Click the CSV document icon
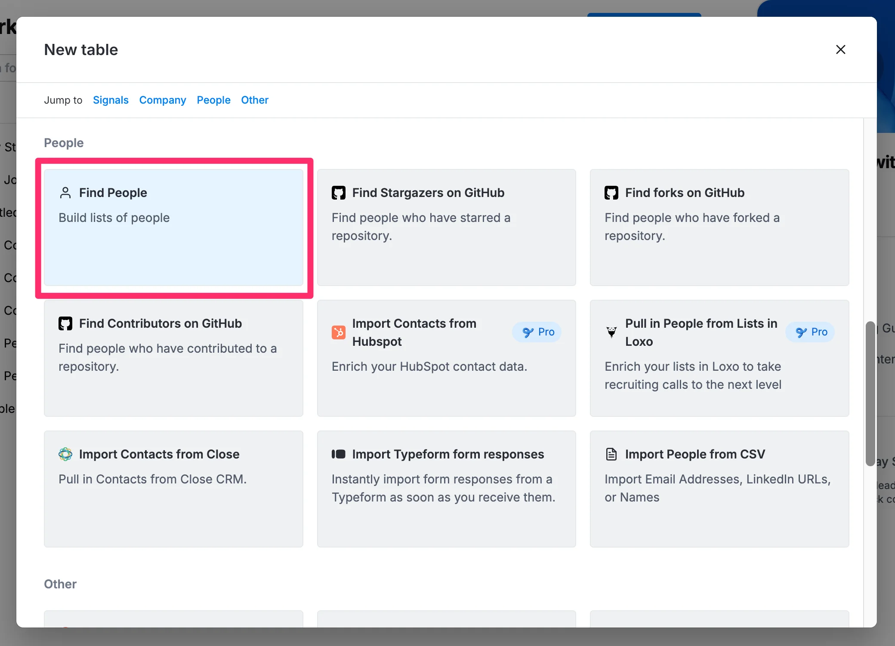Screen dimensions: 895x646 [x=611, y=454]
